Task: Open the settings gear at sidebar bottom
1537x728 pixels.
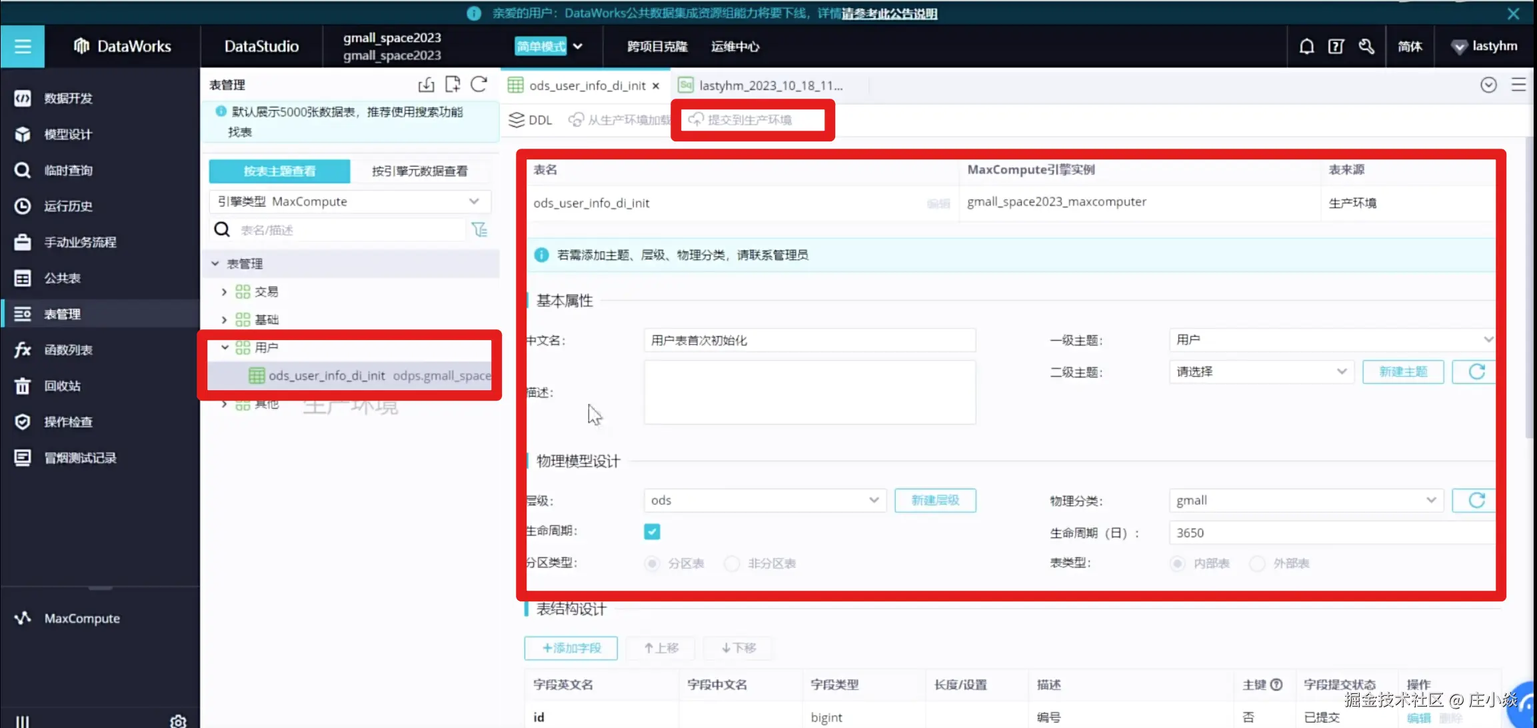Action: 178,721
